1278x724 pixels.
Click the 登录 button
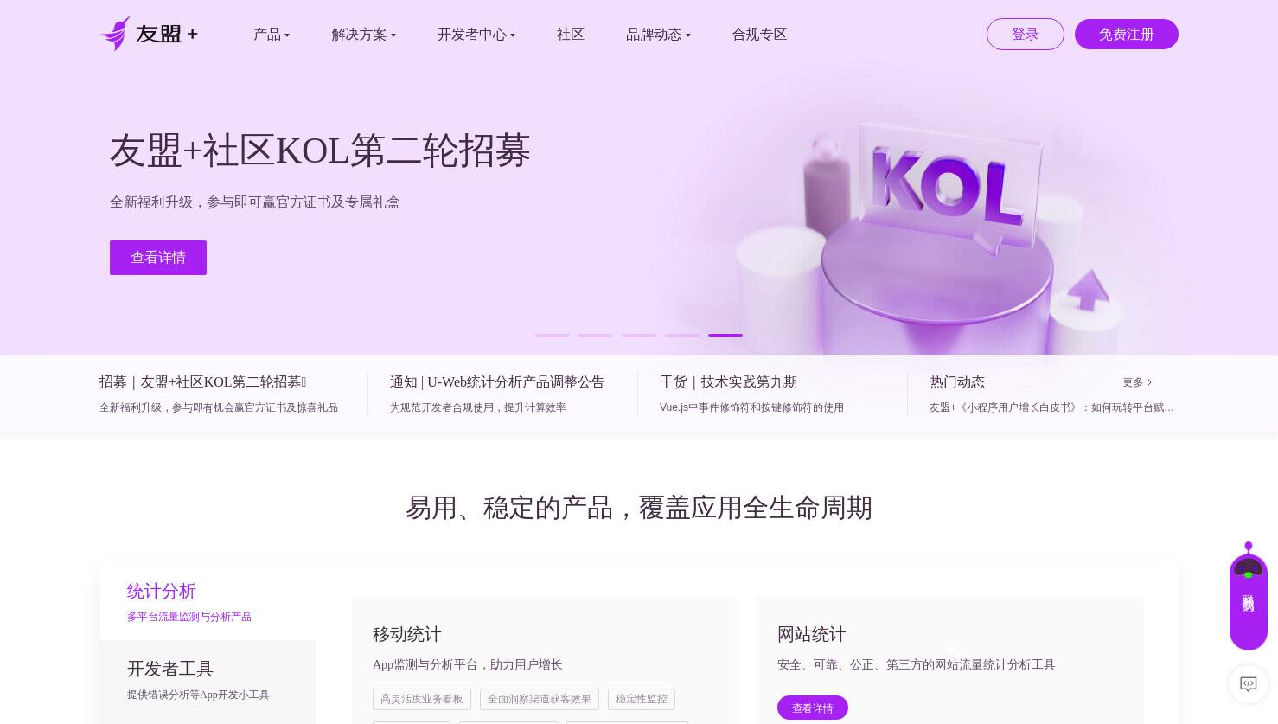pos(1026,35)
